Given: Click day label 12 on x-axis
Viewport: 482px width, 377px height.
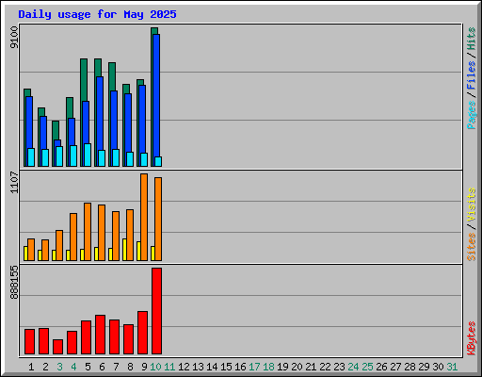Looking at the screenshot, I should (x=184, y=367).
